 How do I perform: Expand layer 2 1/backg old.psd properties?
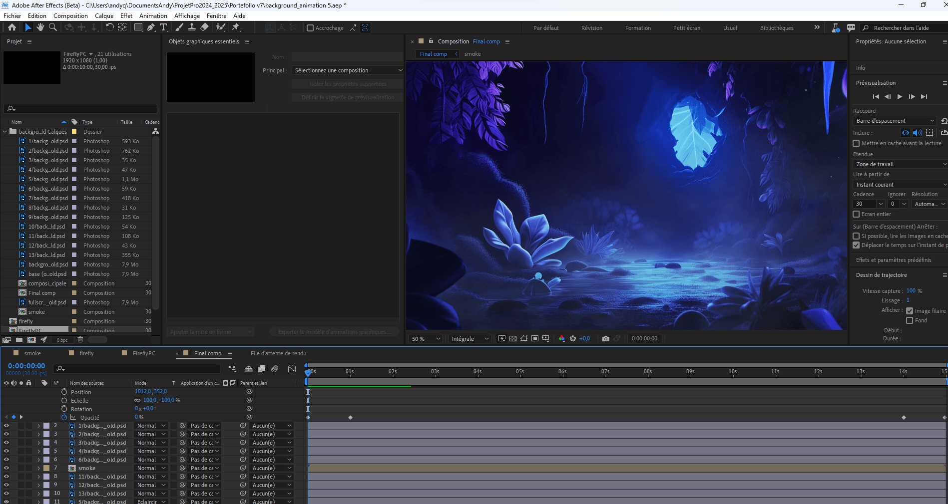(38, 426)
